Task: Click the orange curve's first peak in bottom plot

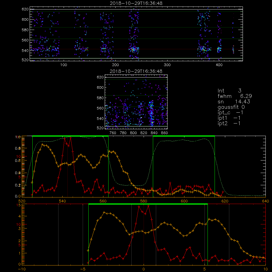Action: point(104,212)
